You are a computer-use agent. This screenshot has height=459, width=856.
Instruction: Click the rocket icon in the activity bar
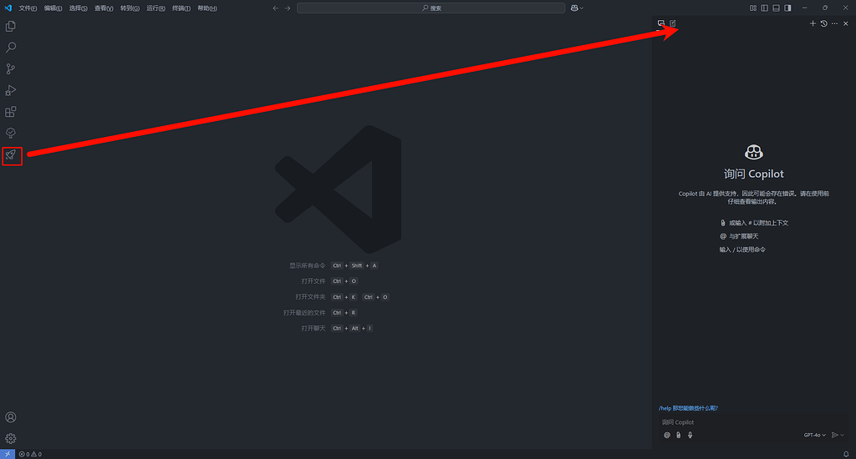(x=11, y=155)
